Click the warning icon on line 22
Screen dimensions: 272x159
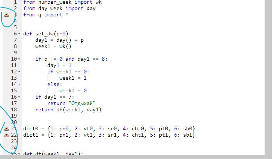coord(6,135)
